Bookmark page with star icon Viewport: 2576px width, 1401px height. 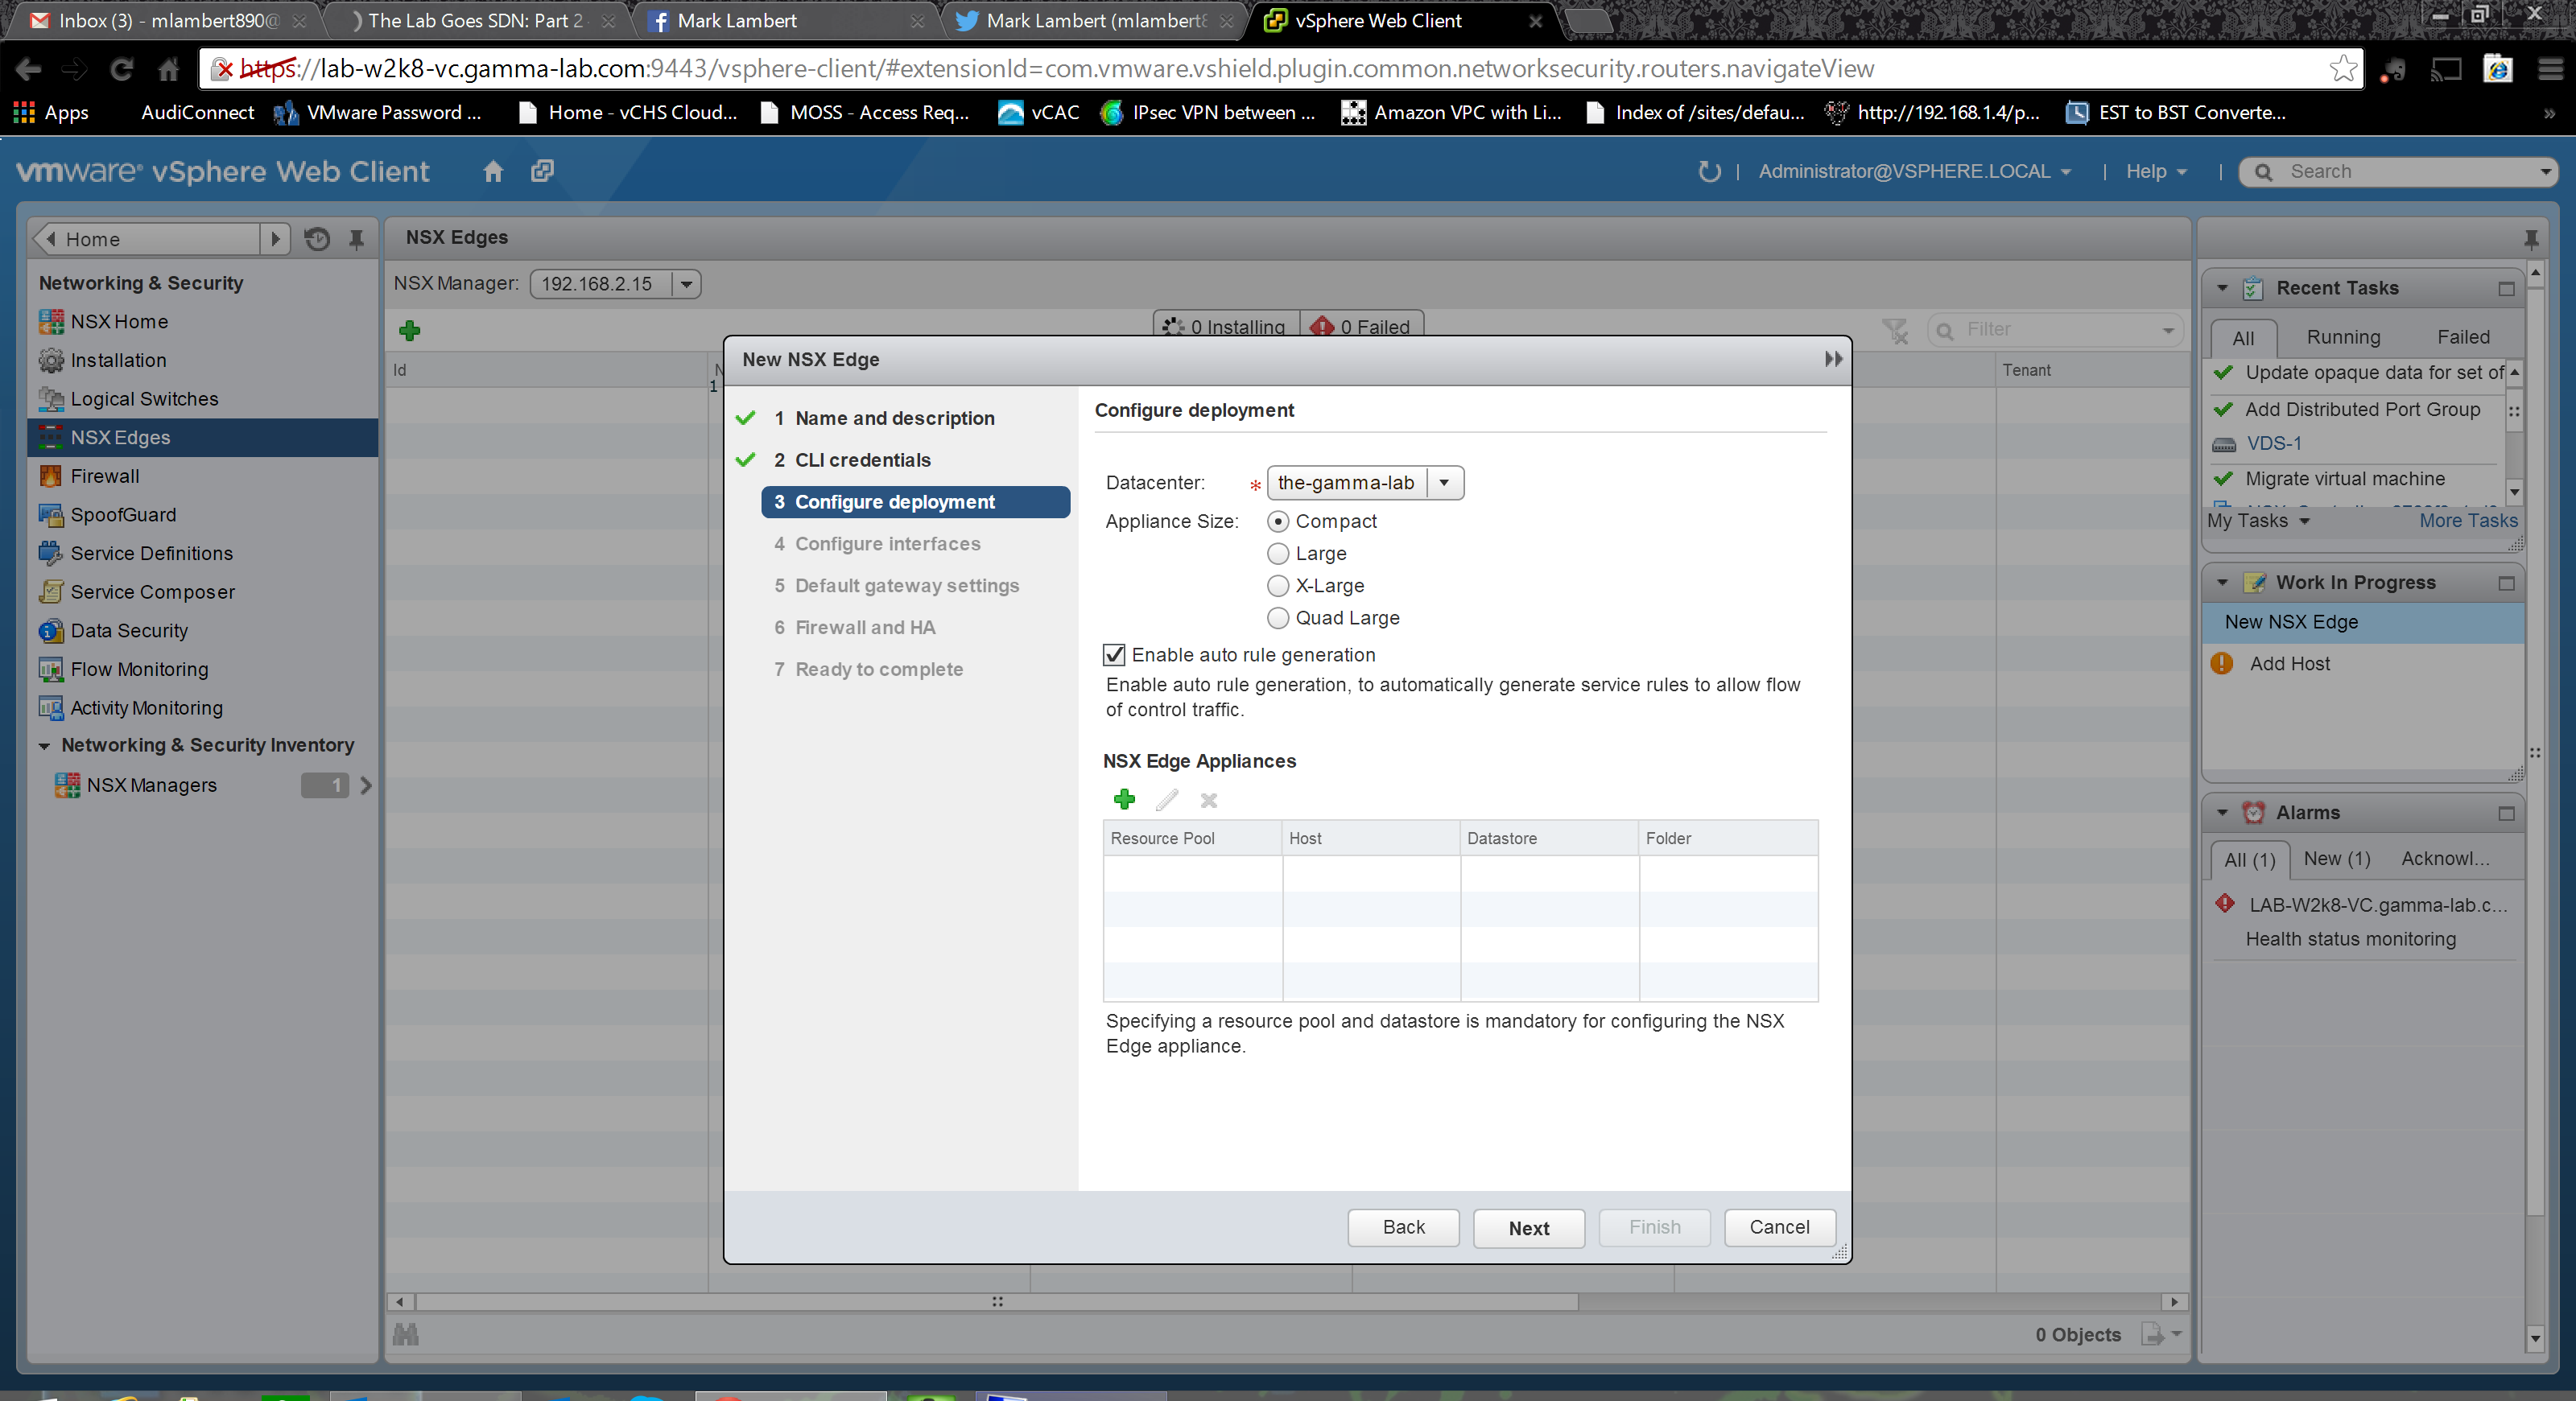[x=2343, y=68]
